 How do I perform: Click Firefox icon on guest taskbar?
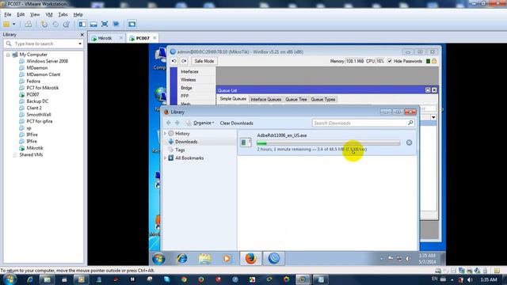pos(250,259)
